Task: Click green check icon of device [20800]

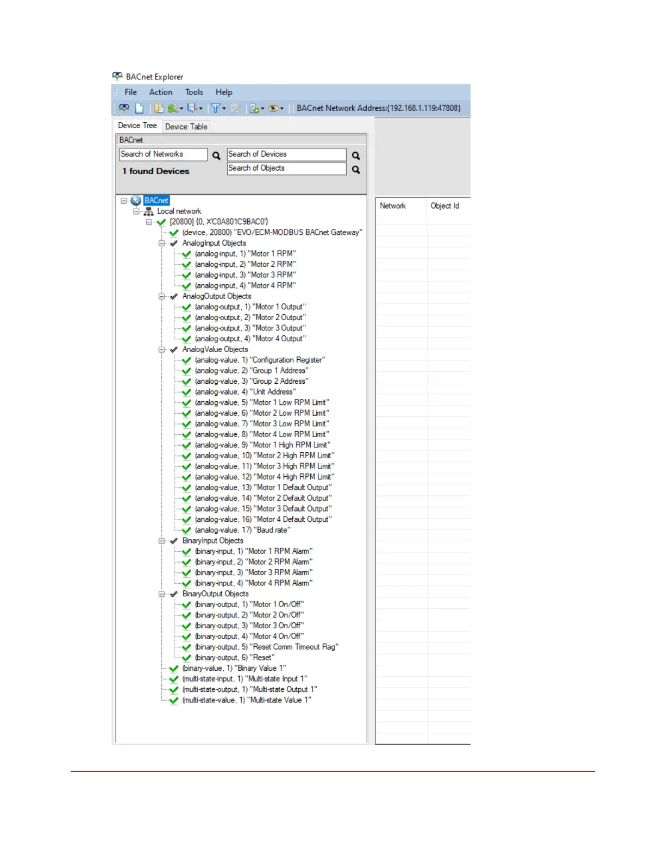Action: 161,222
